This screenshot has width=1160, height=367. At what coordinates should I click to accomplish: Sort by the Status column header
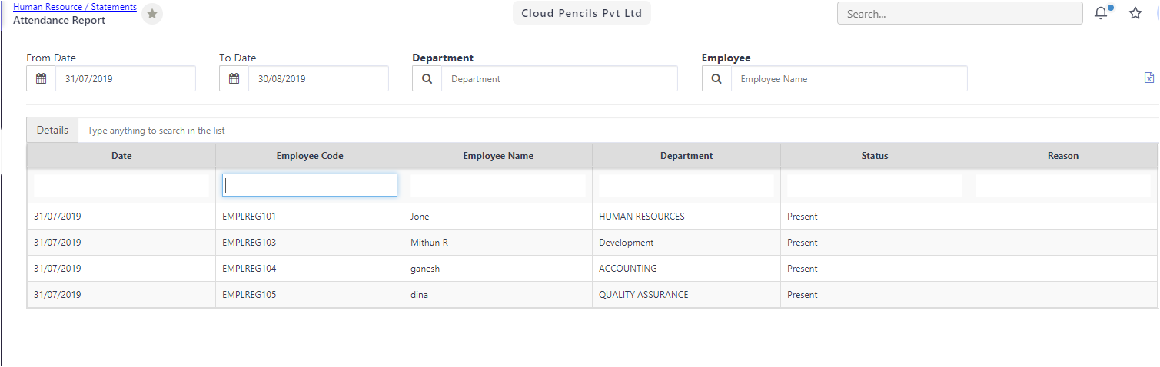[875, 155]
